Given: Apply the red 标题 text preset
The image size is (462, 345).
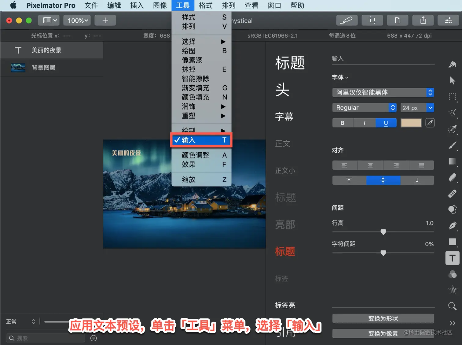Looking at the screenshot, I should [285, 251].
